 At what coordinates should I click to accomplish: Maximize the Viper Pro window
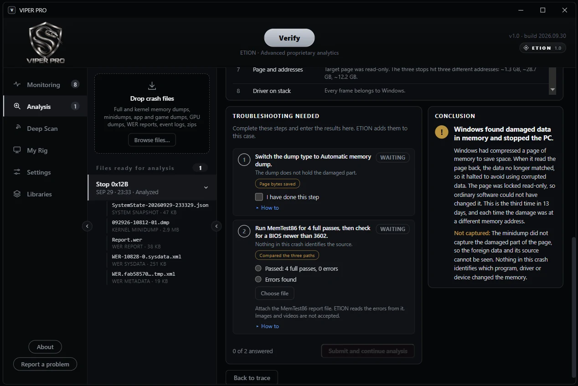(542, 10)
